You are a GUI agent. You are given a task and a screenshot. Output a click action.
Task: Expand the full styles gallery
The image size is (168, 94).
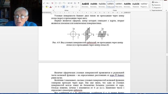[149, 7]
